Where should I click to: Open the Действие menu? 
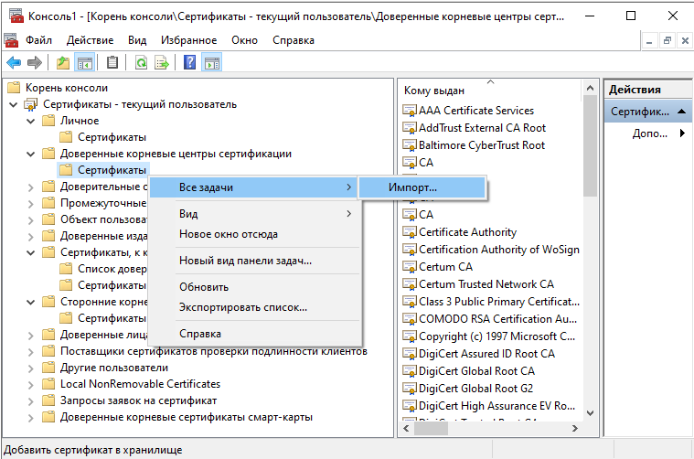click(91, 40)
